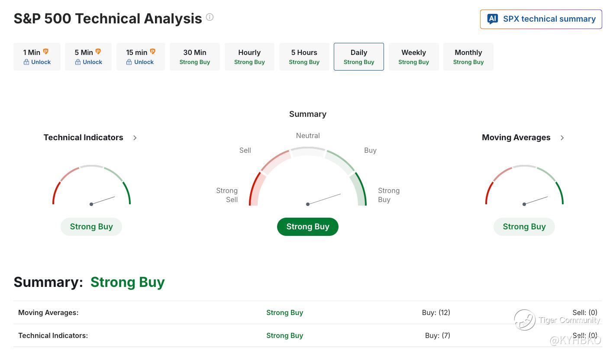Switch to the 30 Min timeframe tab
Viewport: 613px width, 354px height.
195,57
